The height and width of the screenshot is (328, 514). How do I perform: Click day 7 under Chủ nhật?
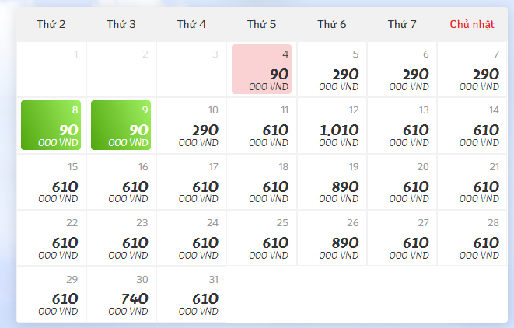tap(471, 69)
